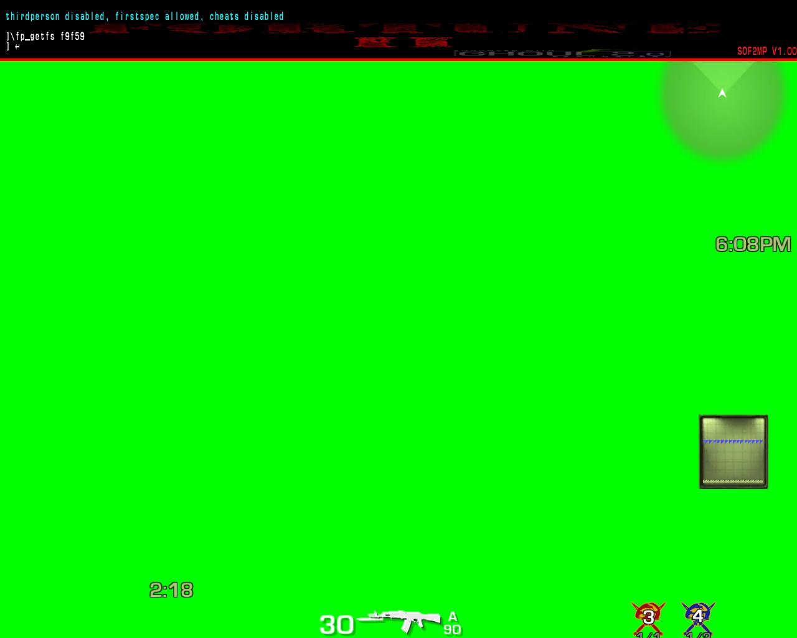Click the fp_getfs f9f59 console command
The height and width of the screenshot is (638, 797).
point(47,36)
